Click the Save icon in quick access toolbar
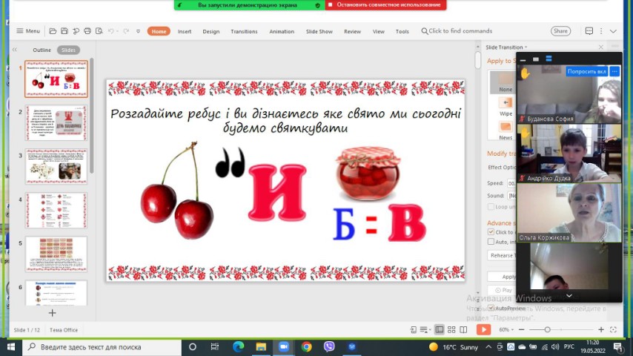This screenshot has width=633, height=356. [x=64, y=31]
